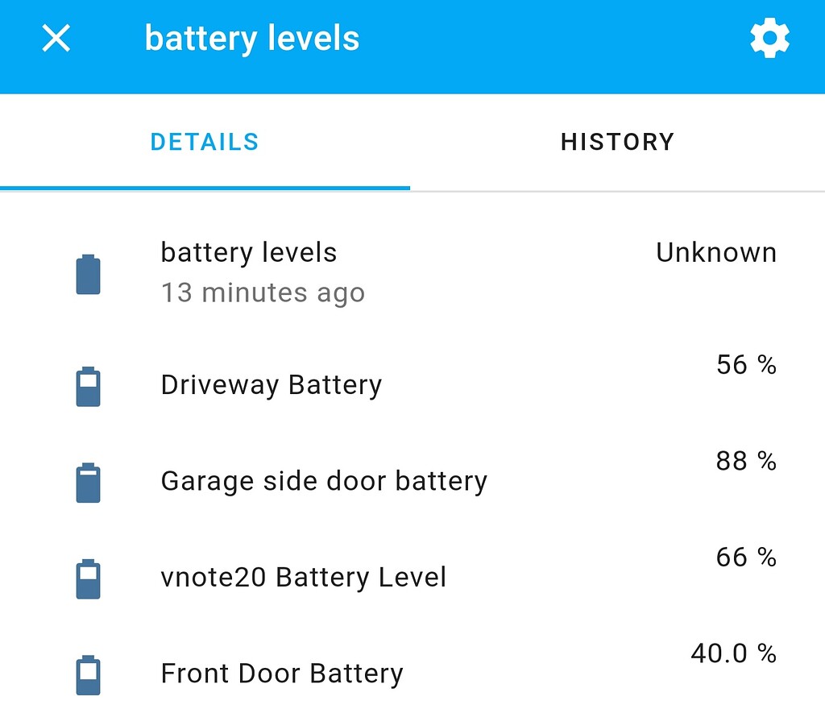
Task: Switch to the HISTORY tab
Action: pos(617,142)
